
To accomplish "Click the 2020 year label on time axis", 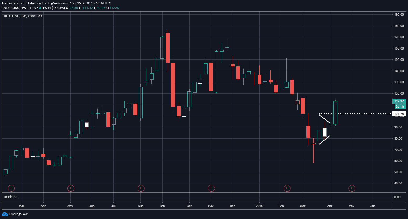I will (x=259, y=206).
